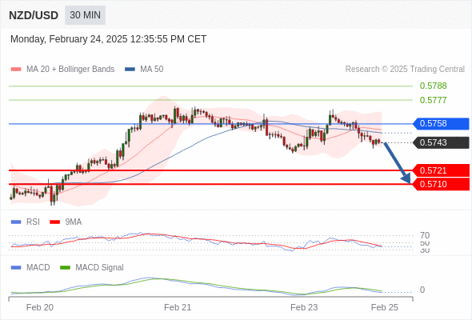Toggle the MACD legend entry
This screenshot has height=320, width=472.
pyautogui.click(x=30, y=267)
